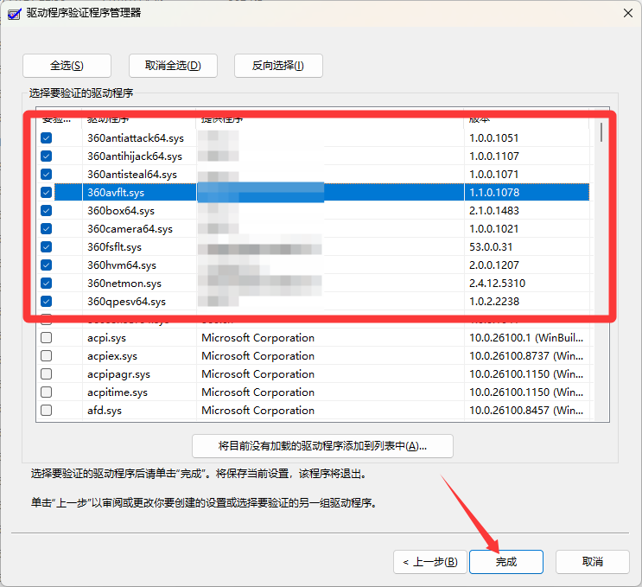
Task: Select the 360netmon.sys driver name
Action: (124, 283)
